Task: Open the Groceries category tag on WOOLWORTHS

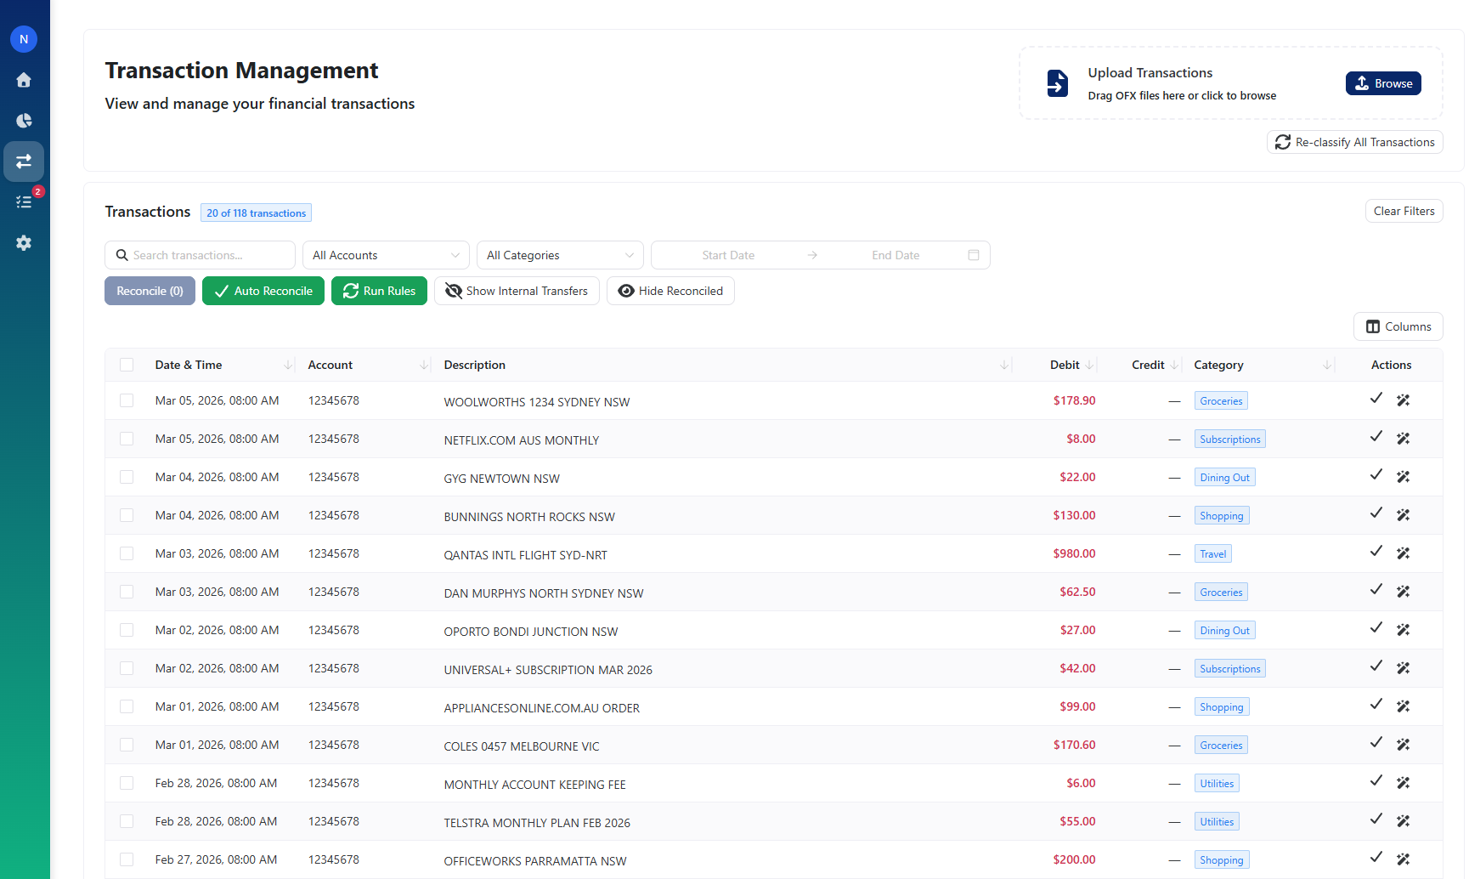Action: tap(1220, 400)
